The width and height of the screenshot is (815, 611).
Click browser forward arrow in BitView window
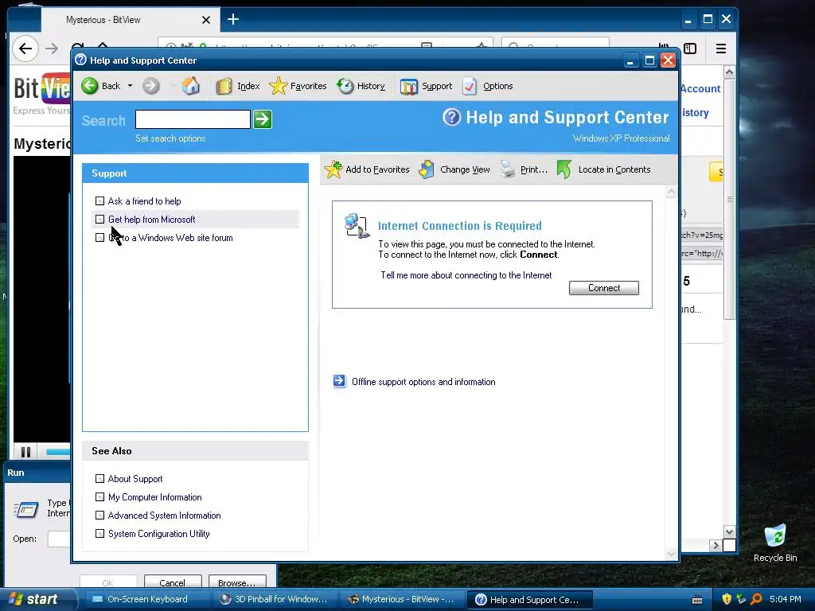coord(52,49)
